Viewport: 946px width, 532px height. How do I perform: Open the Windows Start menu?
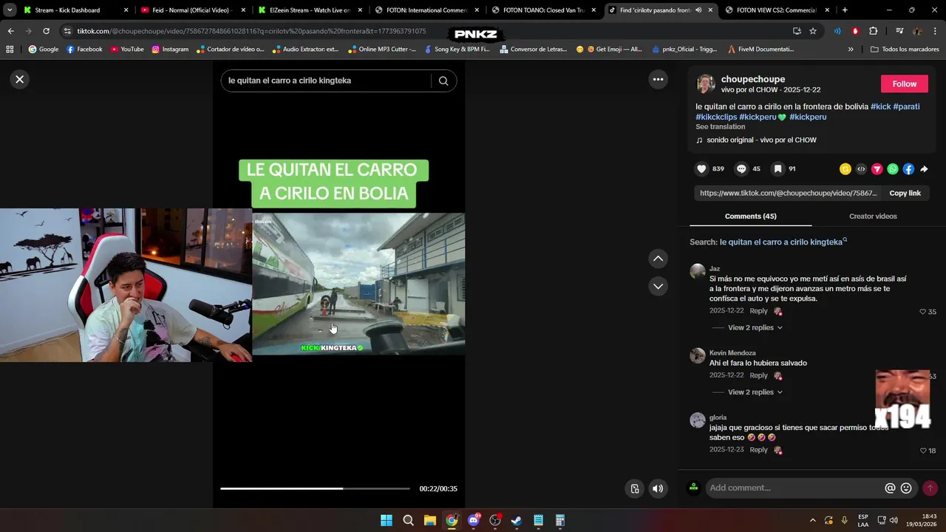387,520
